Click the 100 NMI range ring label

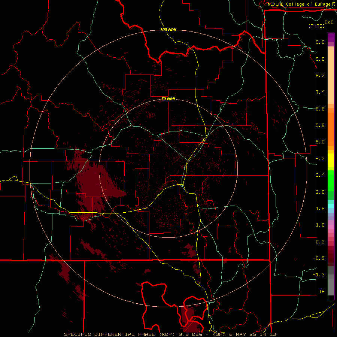[x=168, y=30]
